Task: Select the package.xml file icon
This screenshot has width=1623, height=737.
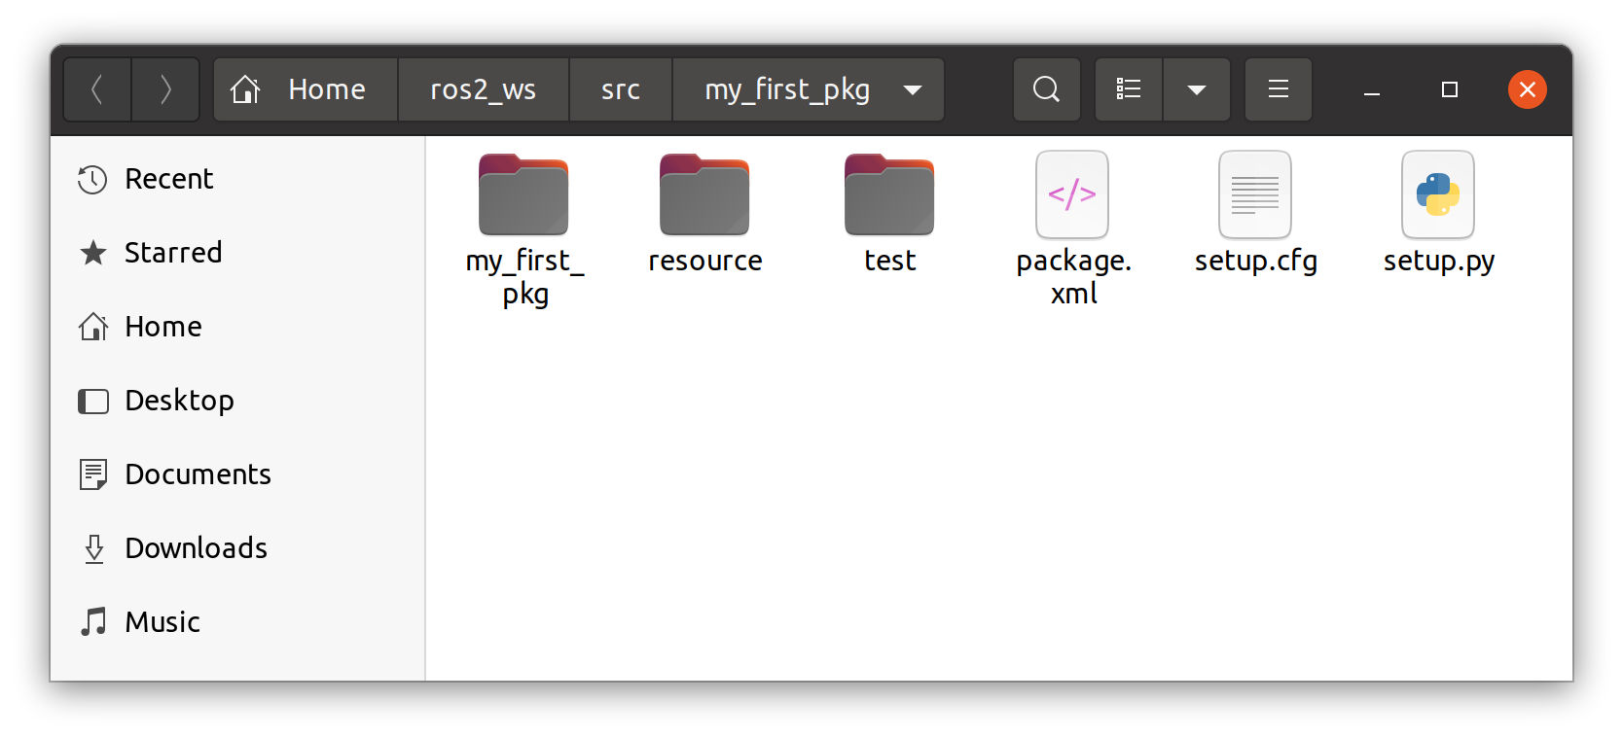Action: point(1072,194)
